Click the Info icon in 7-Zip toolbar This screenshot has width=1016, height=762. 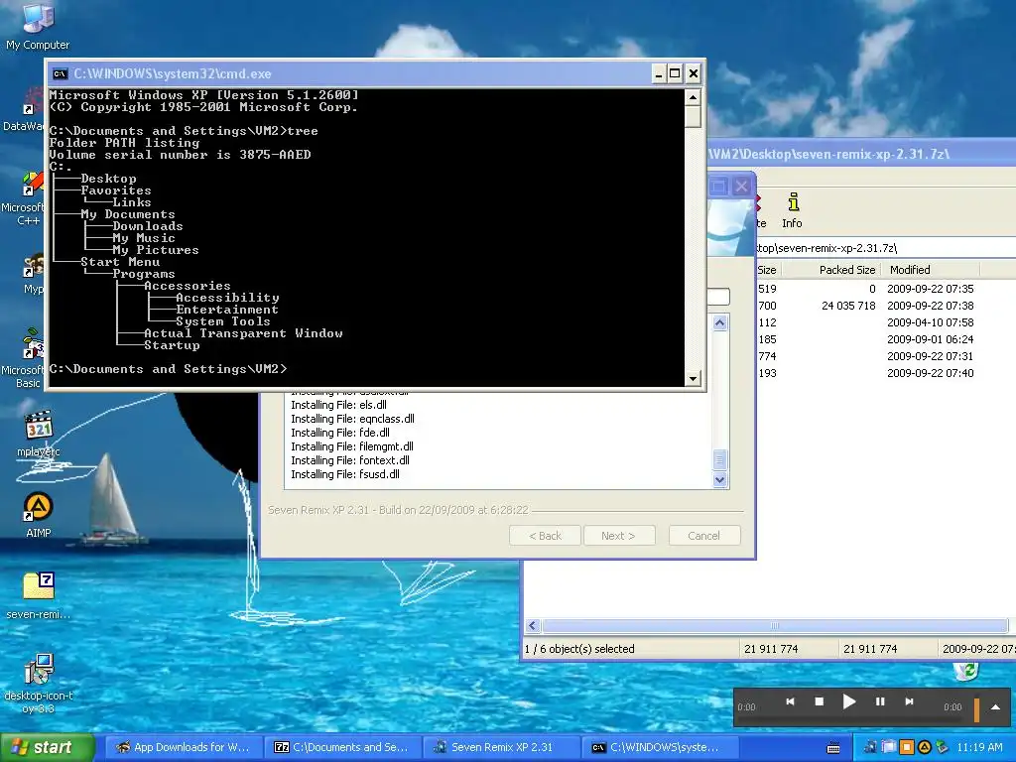(x=792, y=210)
